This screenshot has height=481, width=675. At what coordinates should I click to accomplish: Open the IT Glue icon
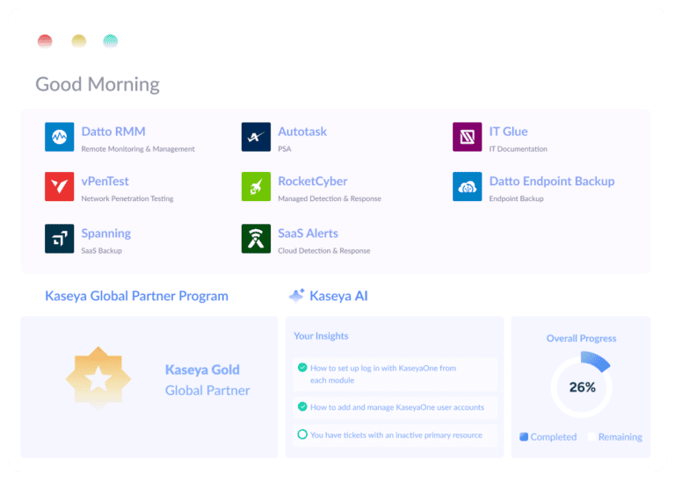point(467,138)
